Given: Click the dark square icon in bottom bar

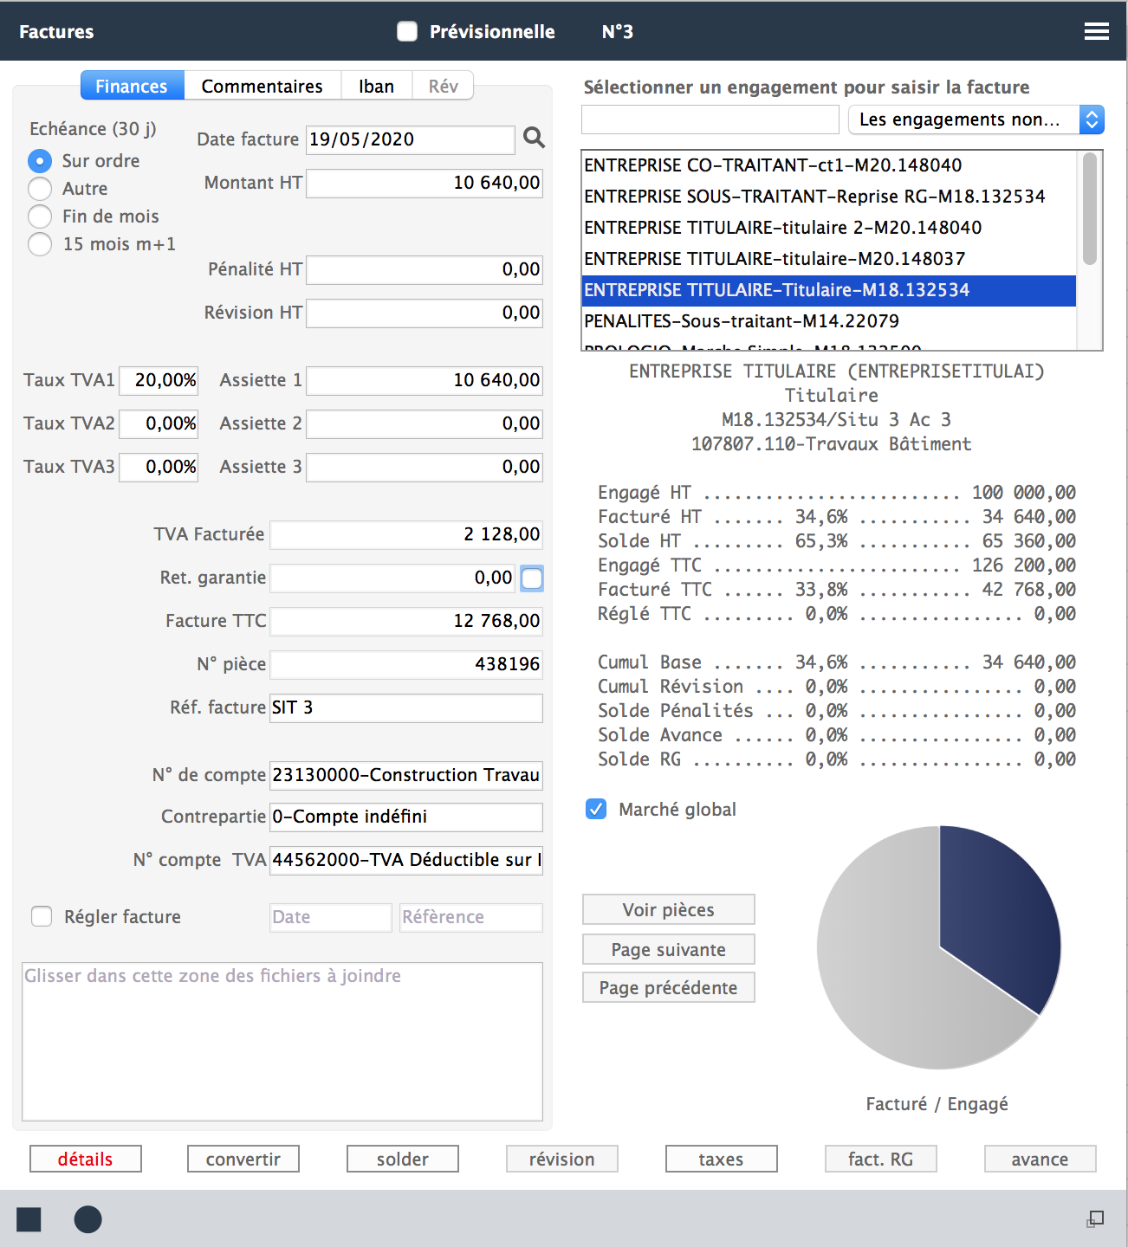Looking at the screenshot, I should point(29,1219).
